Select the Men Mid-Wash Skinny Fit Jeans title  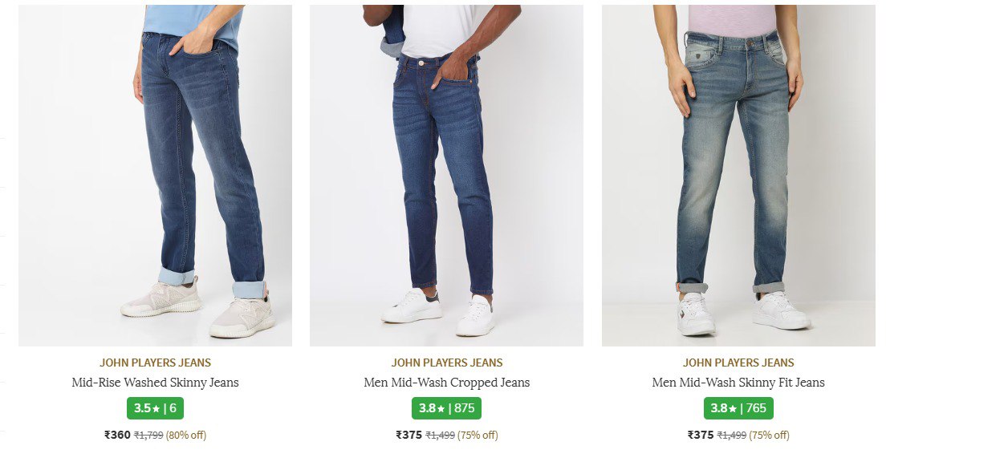pyautogui.click(x=738, y=383)
